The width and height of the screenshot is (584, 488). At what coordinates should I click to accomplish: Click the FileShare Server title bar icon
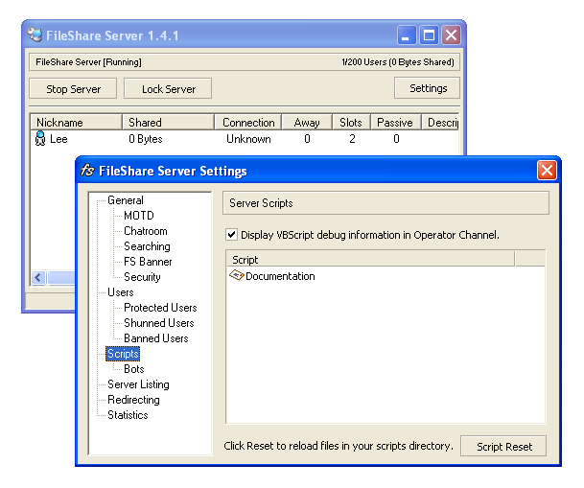click(35, 35)
